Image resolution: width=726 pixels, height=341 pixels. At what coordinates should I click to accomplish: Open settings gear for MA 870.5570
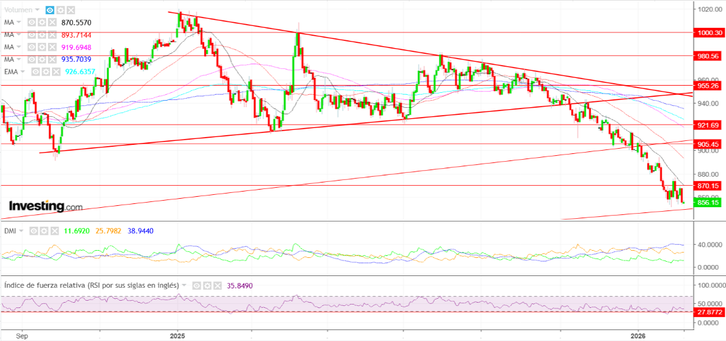pos(40,22)
